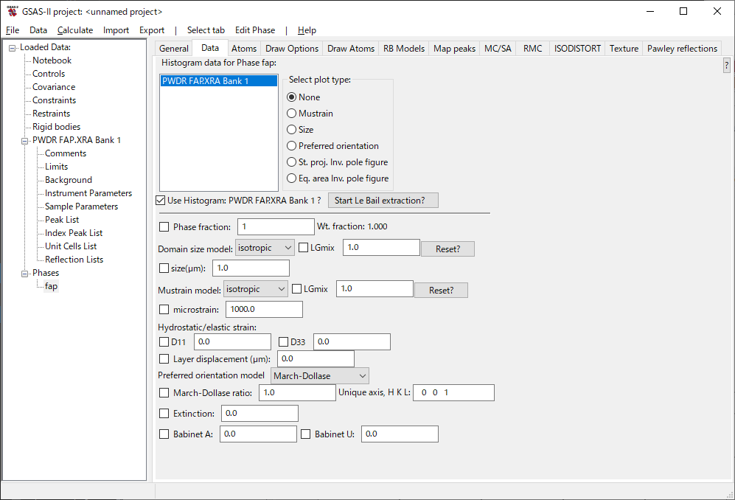Enable the Phase fraction refinement checkbox
Image resolution: width=735 pixels, height=500 pixels.
(164, 227)
